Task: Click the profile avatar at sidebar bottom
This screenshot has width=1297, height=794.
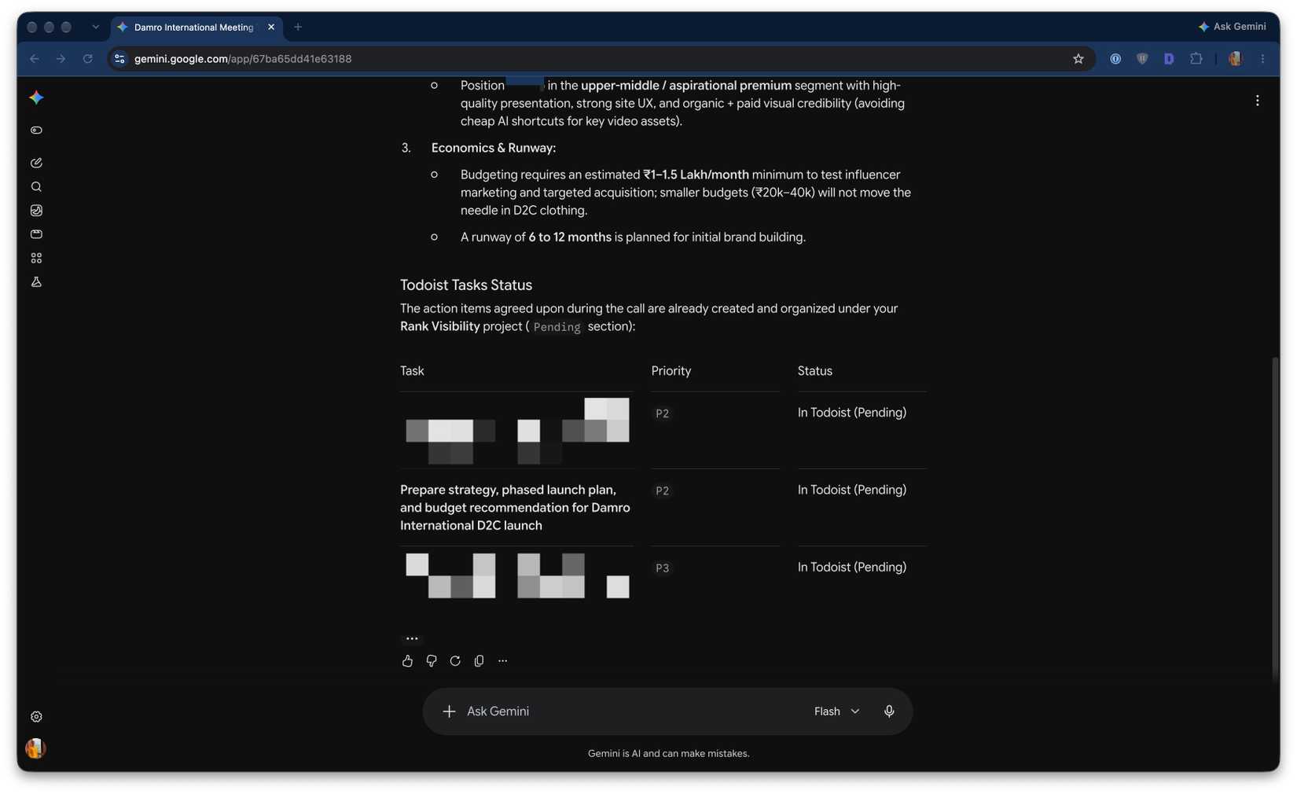Action: 35,748
